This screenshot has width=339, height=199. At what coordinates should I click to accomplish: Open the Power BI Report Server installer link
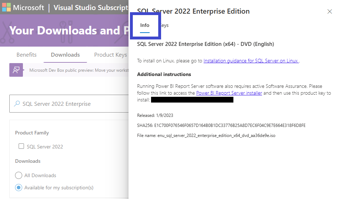point(229,93)
